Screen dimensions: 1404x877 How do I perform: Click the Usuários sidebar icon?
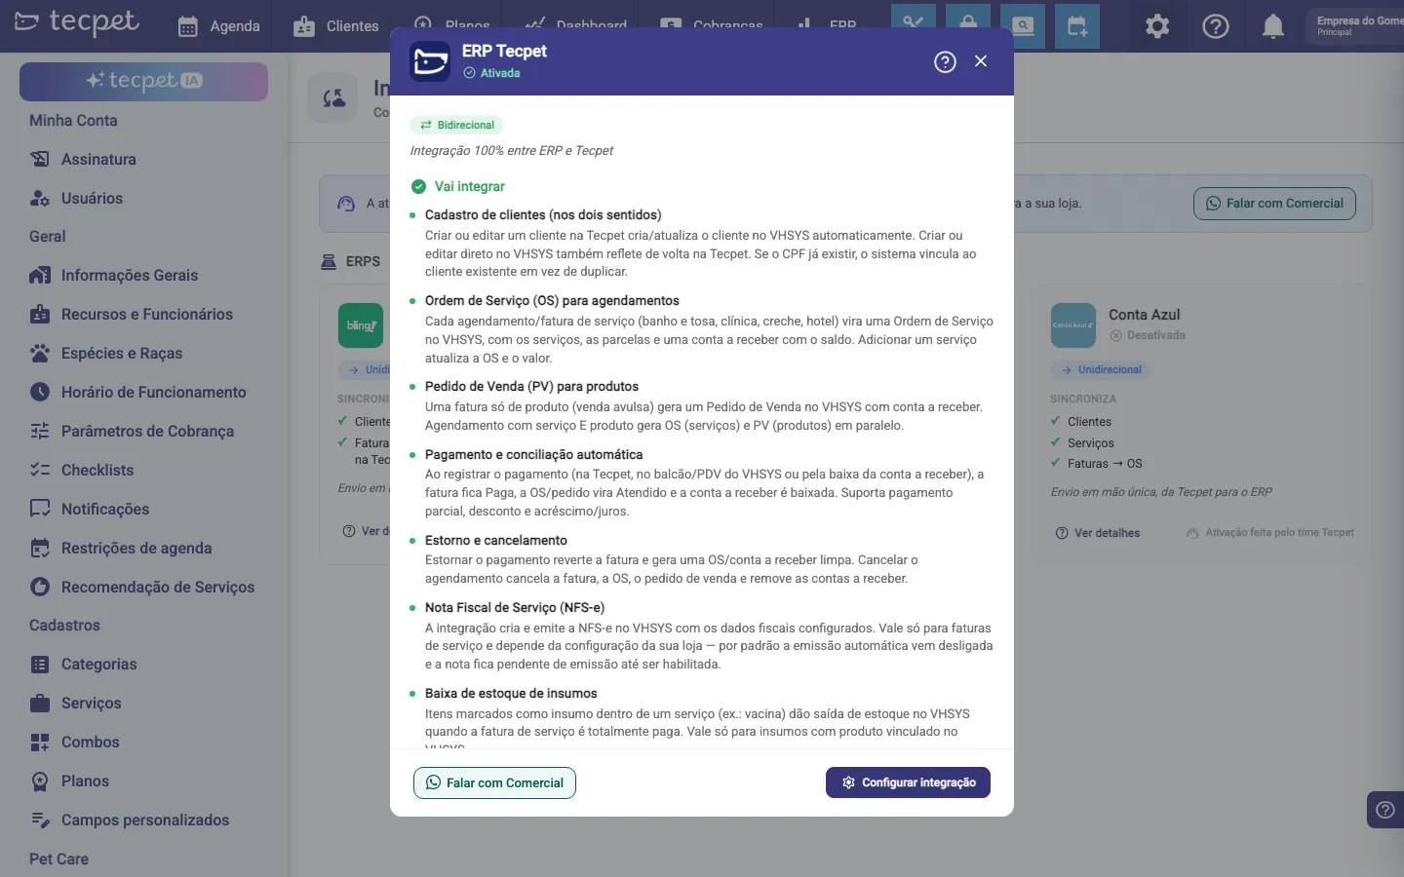[x=40, y=198]
